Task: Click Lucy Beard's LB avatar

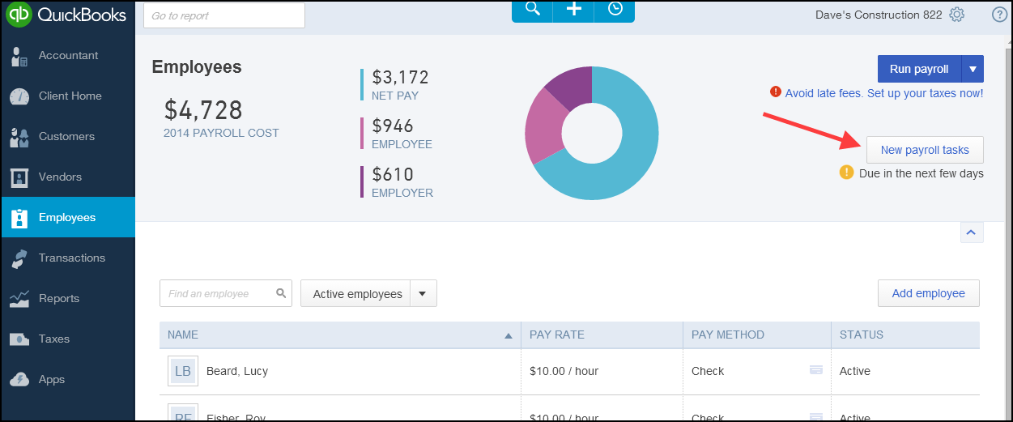Action: [183, 371]
